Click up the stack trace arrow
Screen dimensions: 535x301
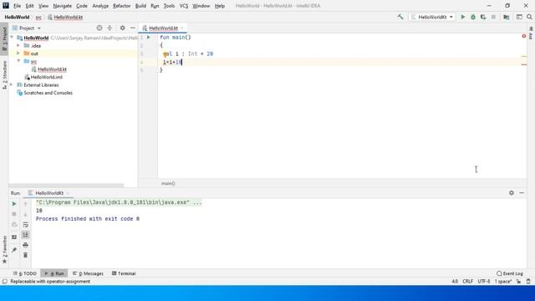(25, 204)
